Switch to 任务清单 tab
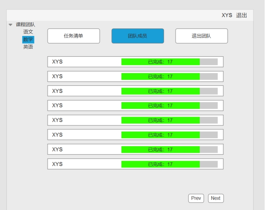The width and height of the screenshot is (265, 210). (x=74, y=36)
